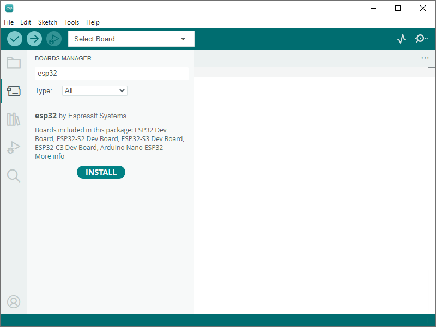The height and width of the screenshot is (327, 436).
Task: Click the editor vertical scrollbar
Action: [x=432, y=191]
